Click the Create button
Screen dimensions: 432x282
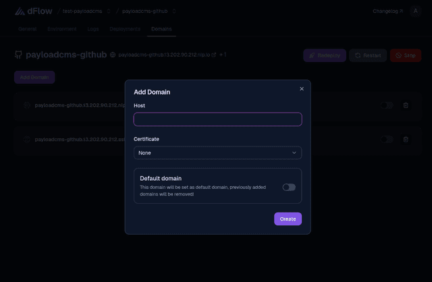(x=288, y=219)
